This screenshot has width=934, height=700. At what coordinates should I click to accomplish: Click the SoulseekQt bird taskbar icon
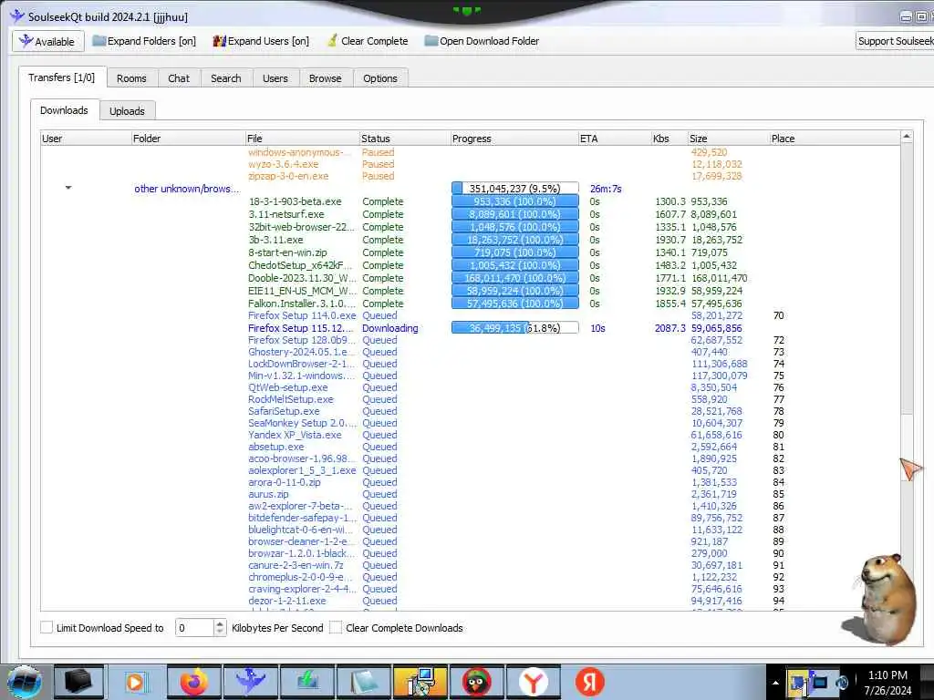251,682
